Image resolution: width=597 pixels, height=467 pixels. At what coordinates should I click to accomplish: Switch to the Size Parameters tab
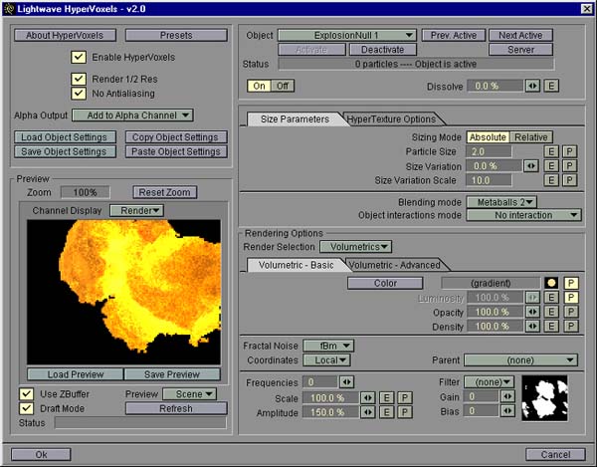pos(295,119)
